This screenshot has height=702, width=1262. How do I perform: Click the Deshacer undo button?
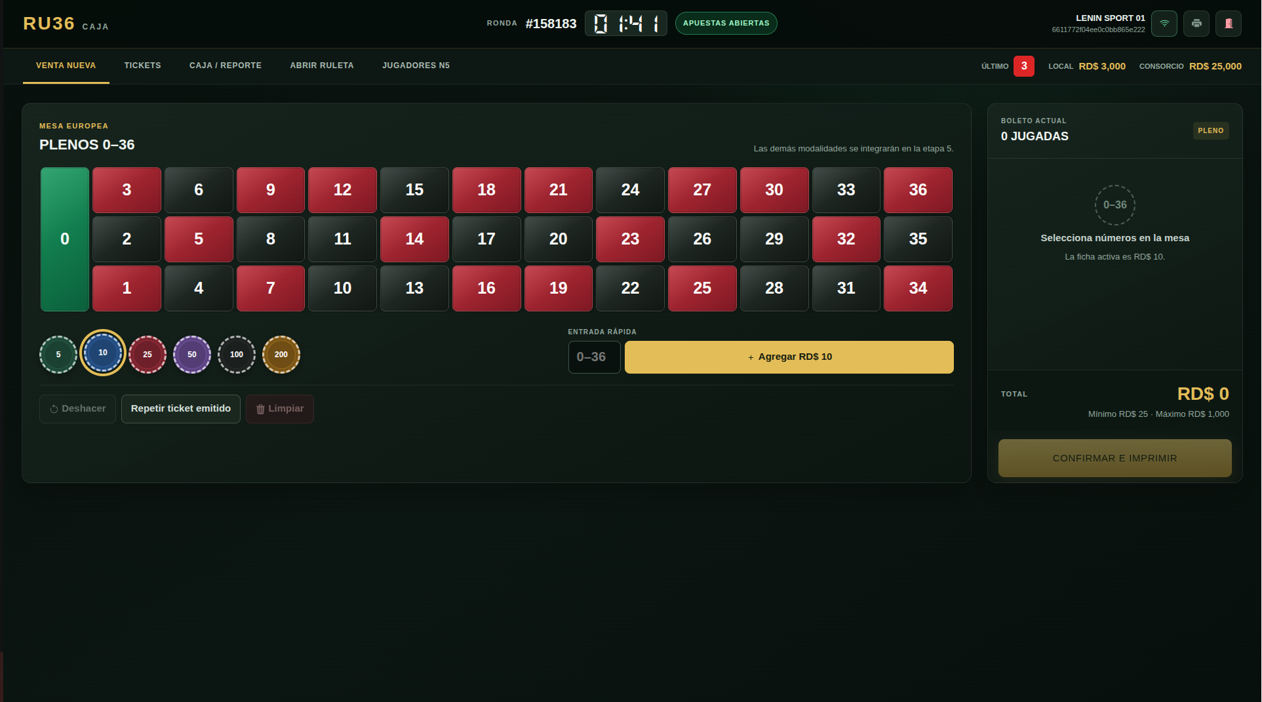[77, 409]
